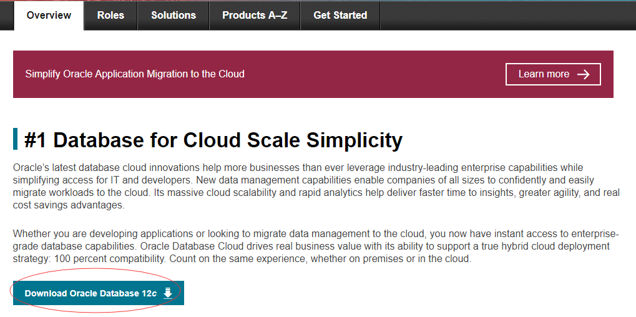The height and width of the screenshot is (317, 636).
Task: Click the empty dark area of navigation bar
Action: coord(507,16)
